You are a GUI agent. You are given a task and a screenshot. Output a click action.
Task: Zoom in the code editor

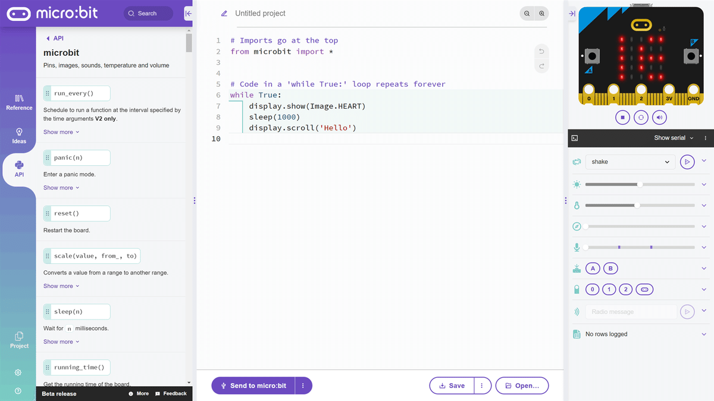pyautogui.click(x=541, y=13)
